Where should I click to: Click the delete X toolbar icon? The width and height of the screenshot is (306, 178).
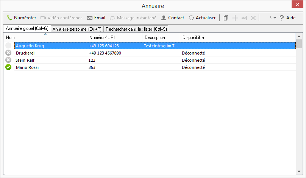253,18
